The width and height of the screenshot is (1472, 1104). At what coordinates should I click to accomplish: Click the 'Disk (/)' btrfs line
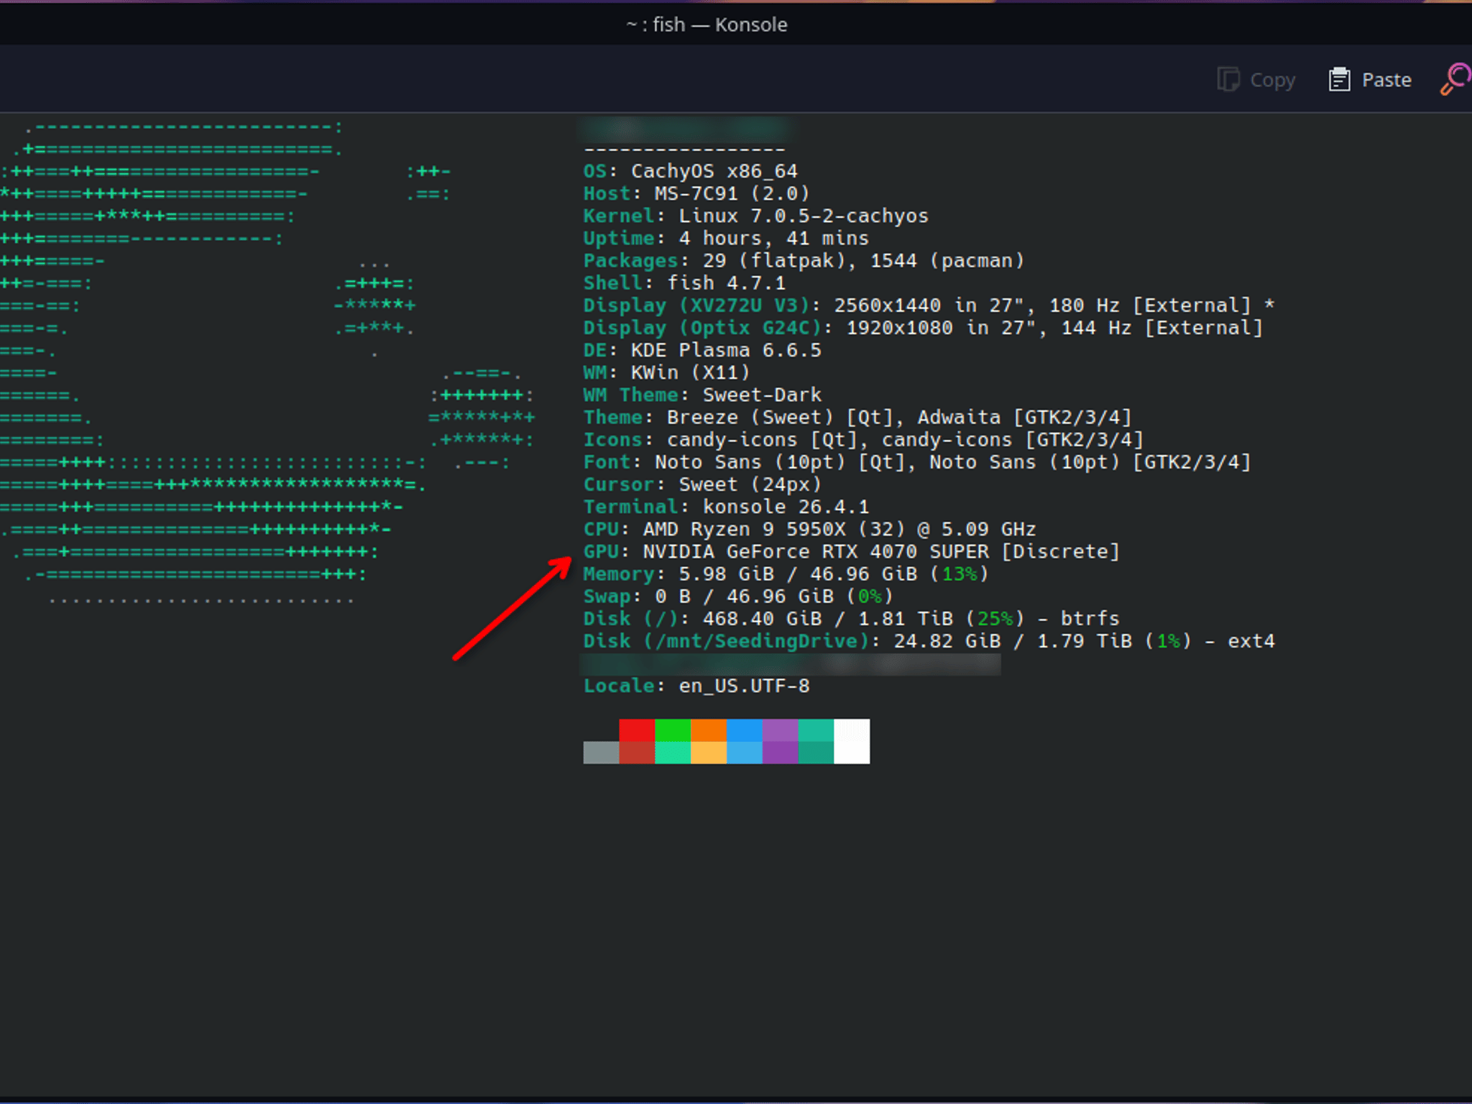coord(851,618)
